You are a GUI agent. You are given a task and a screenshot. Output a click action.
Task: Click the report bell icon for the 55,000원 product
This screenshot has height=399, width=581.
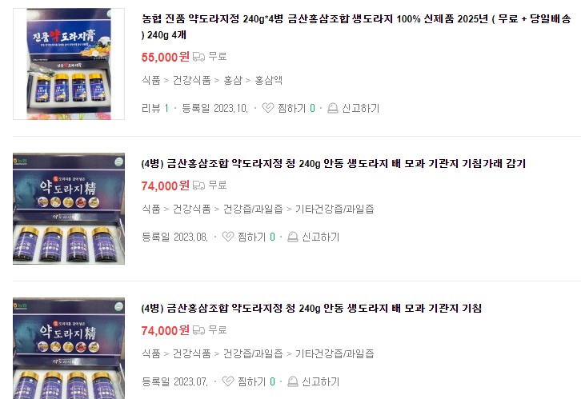pyautogui.click(x=332, y=108)
